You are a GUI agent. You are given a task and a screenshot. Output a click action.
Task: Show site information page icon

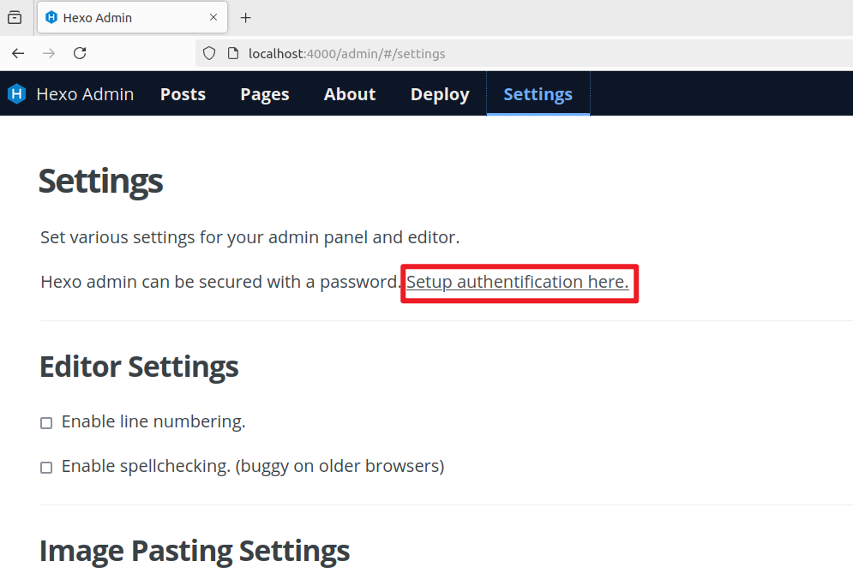[x=231, y=53]
